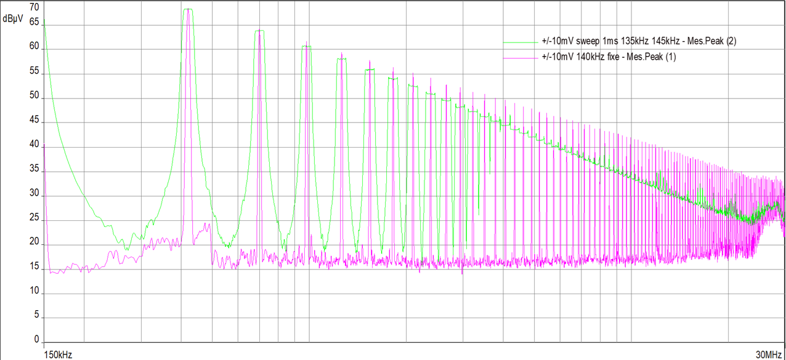Select the 45 y-axis tick label
The width and height of the screenshot is (786, 360).
[x=34, y=121]
